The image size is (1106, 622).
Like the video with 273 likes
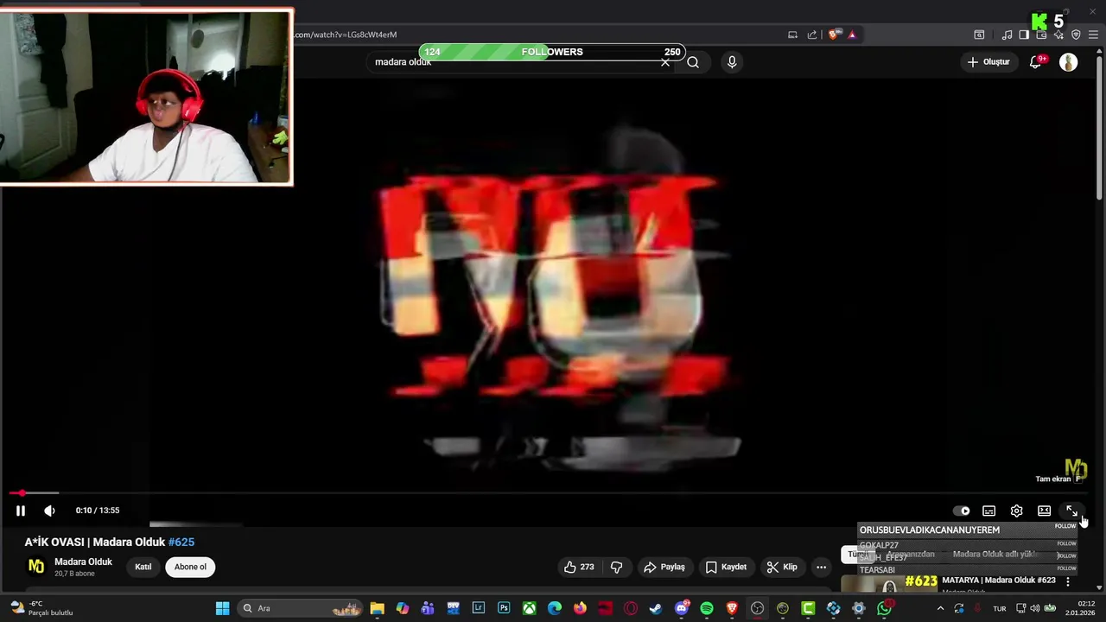[x=579, y=567]
